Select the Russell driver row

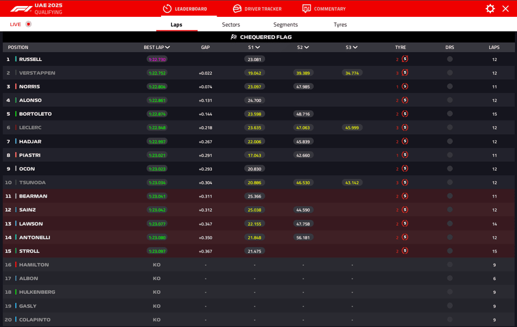[258, 59]
